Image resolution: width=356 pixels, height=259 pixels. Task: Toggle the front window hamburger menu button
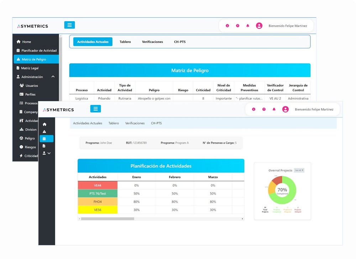click(x=95, y=109)
